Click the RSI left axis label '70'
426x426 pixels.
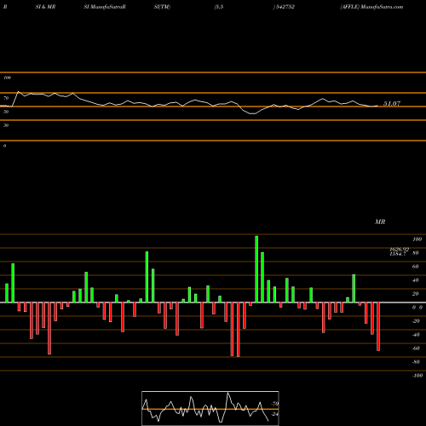[x=6, y=98]
